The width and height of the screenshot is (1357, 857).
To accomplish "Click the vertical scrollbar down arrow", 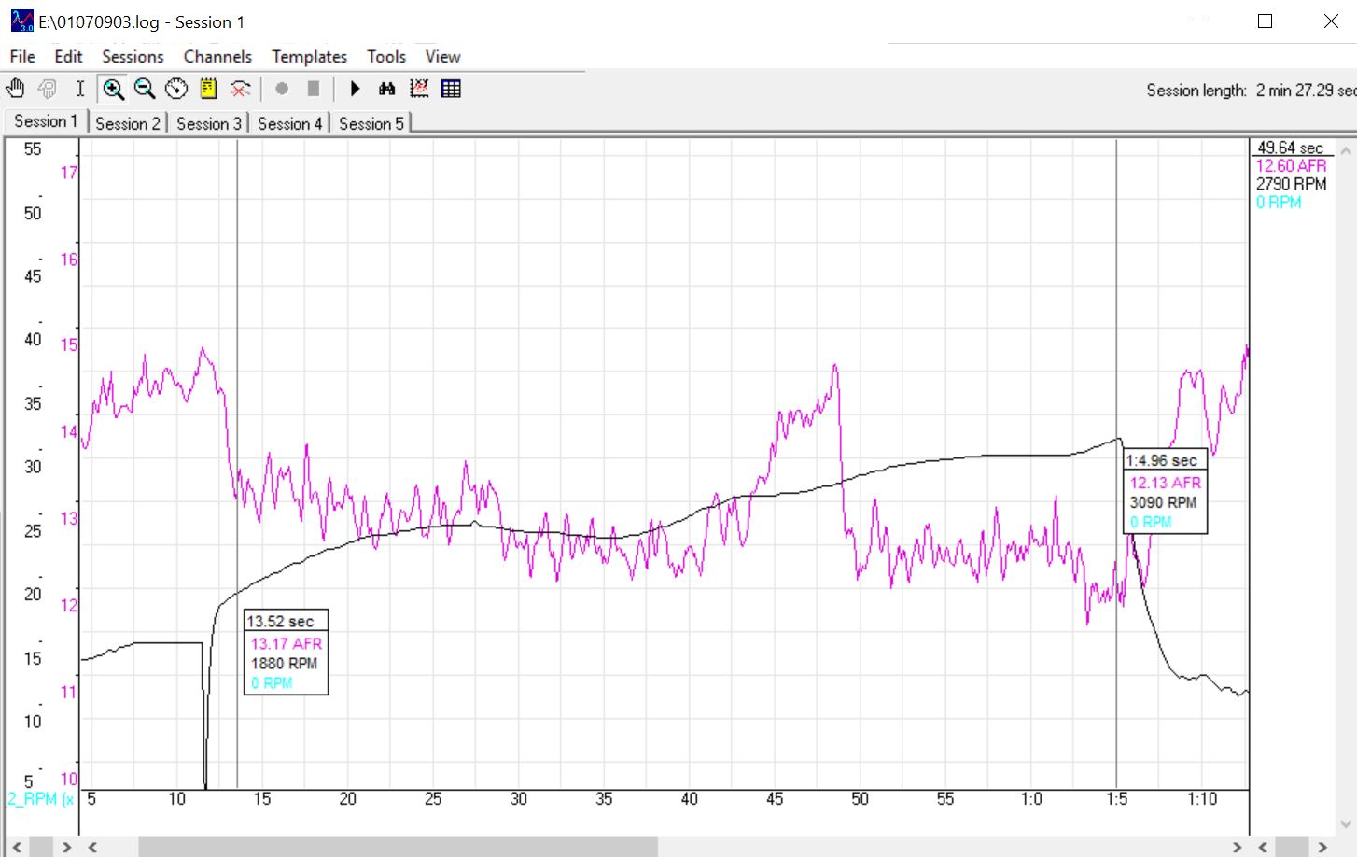I will tap(1346, 823).
